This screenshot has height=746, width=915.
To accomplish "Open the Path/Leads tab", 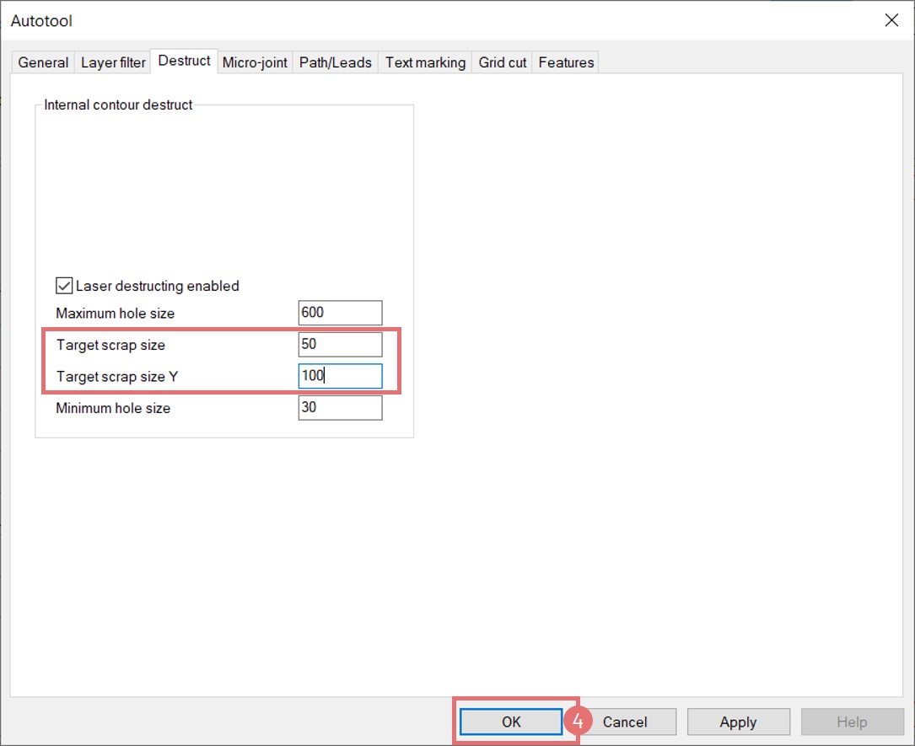I will 336,63.
